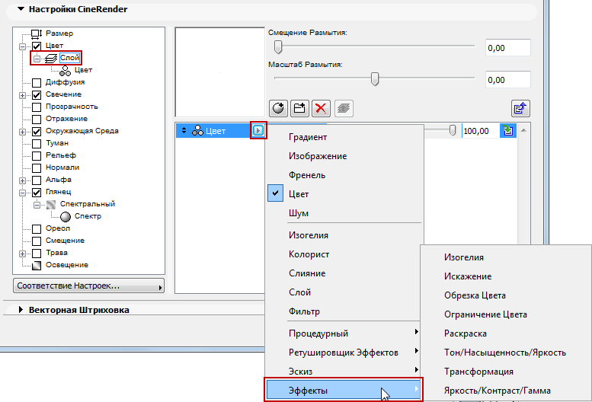
Task: Toggle the Свечение checkbox
Action: tap(37, 94)
